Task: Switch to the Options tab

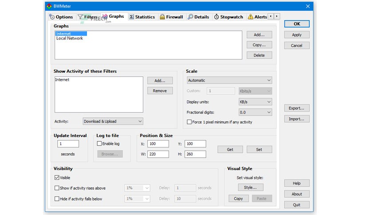Action: [x=61, y=17]
